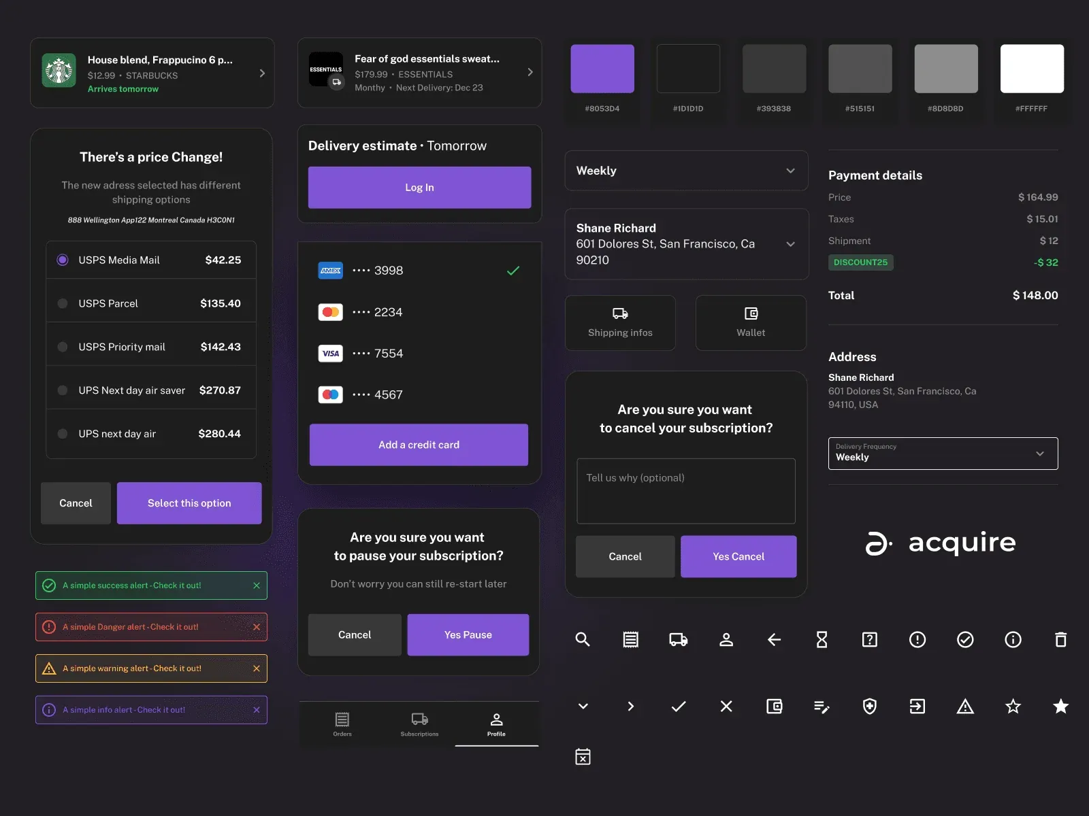Open the Wallet tile
Image resolution: width=1089 pixels, height=816 pixels.
point(751,323)
